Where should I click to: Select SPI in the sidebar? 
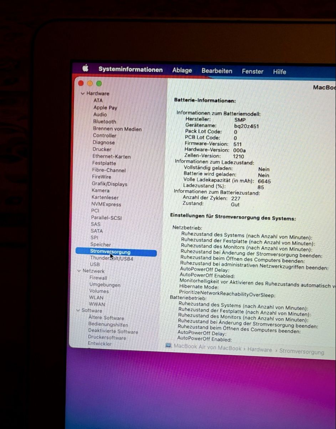click(x=94, y=237)
